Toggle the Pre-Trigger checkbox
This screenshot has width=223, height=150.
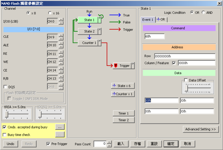(x=48, y=144)
